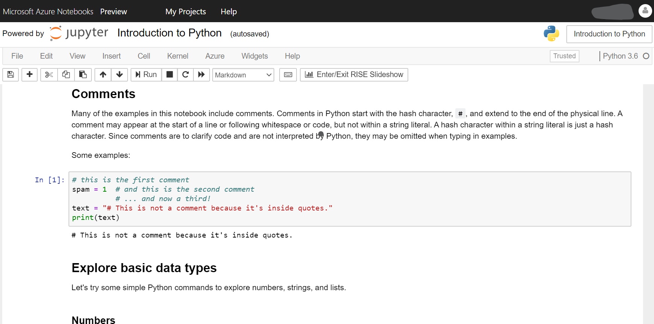Open the Edit menu
Screen dimensions: 654x324
pos(46,56)
